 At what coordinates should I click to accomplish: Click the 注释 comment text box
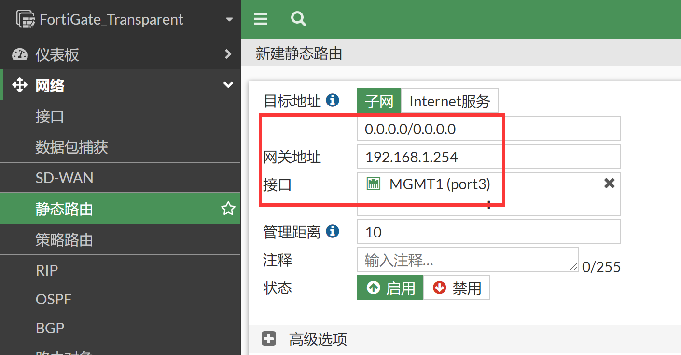click(x=467, y=260)
